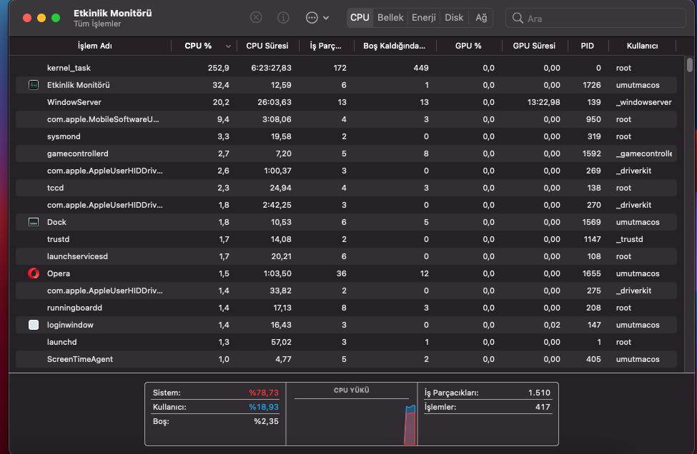Open the Disk tab
Image resolution: width=697 pixels, height=454 pixels.
tap(454, 18)
